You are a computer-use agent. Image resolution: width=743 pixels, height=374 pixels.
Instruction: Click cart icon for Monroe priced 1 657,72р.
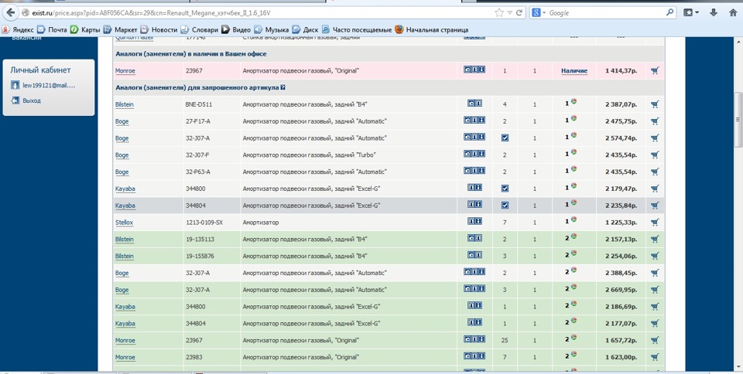point(655,340)
